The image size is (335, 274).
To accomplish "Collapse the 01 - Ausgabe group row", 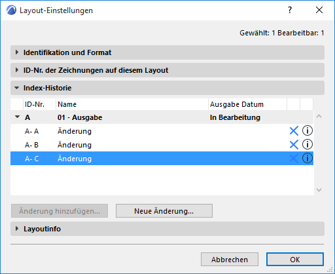I will click(x=17, y=117).
